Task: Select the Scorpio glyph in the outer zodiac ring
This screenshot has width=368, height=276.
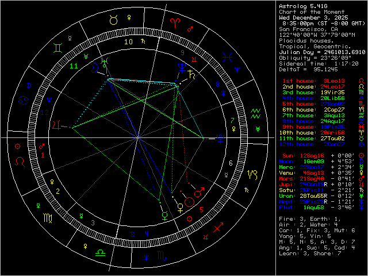Action: [x=162, y=255]
